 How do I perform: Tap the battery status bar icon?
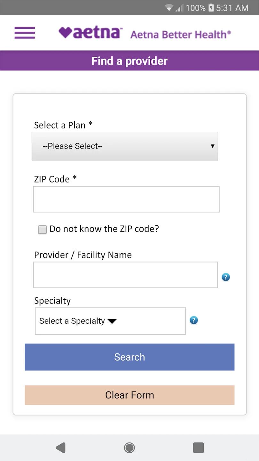coord(211,8)
